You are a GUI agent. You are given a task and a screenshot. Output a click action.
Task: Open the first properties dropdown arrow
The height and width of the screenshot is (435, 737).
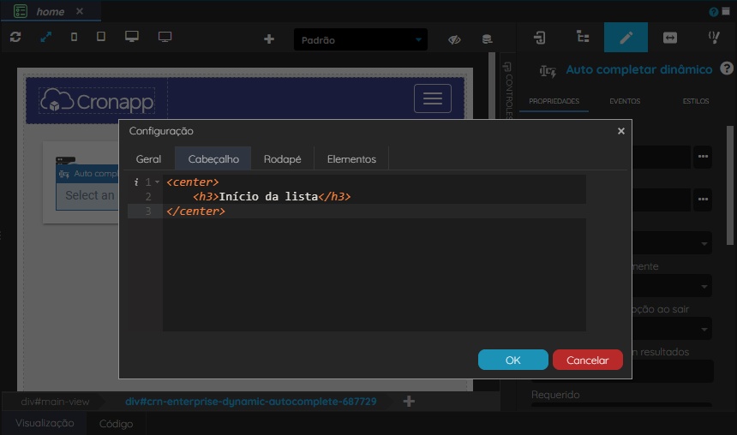704,244
